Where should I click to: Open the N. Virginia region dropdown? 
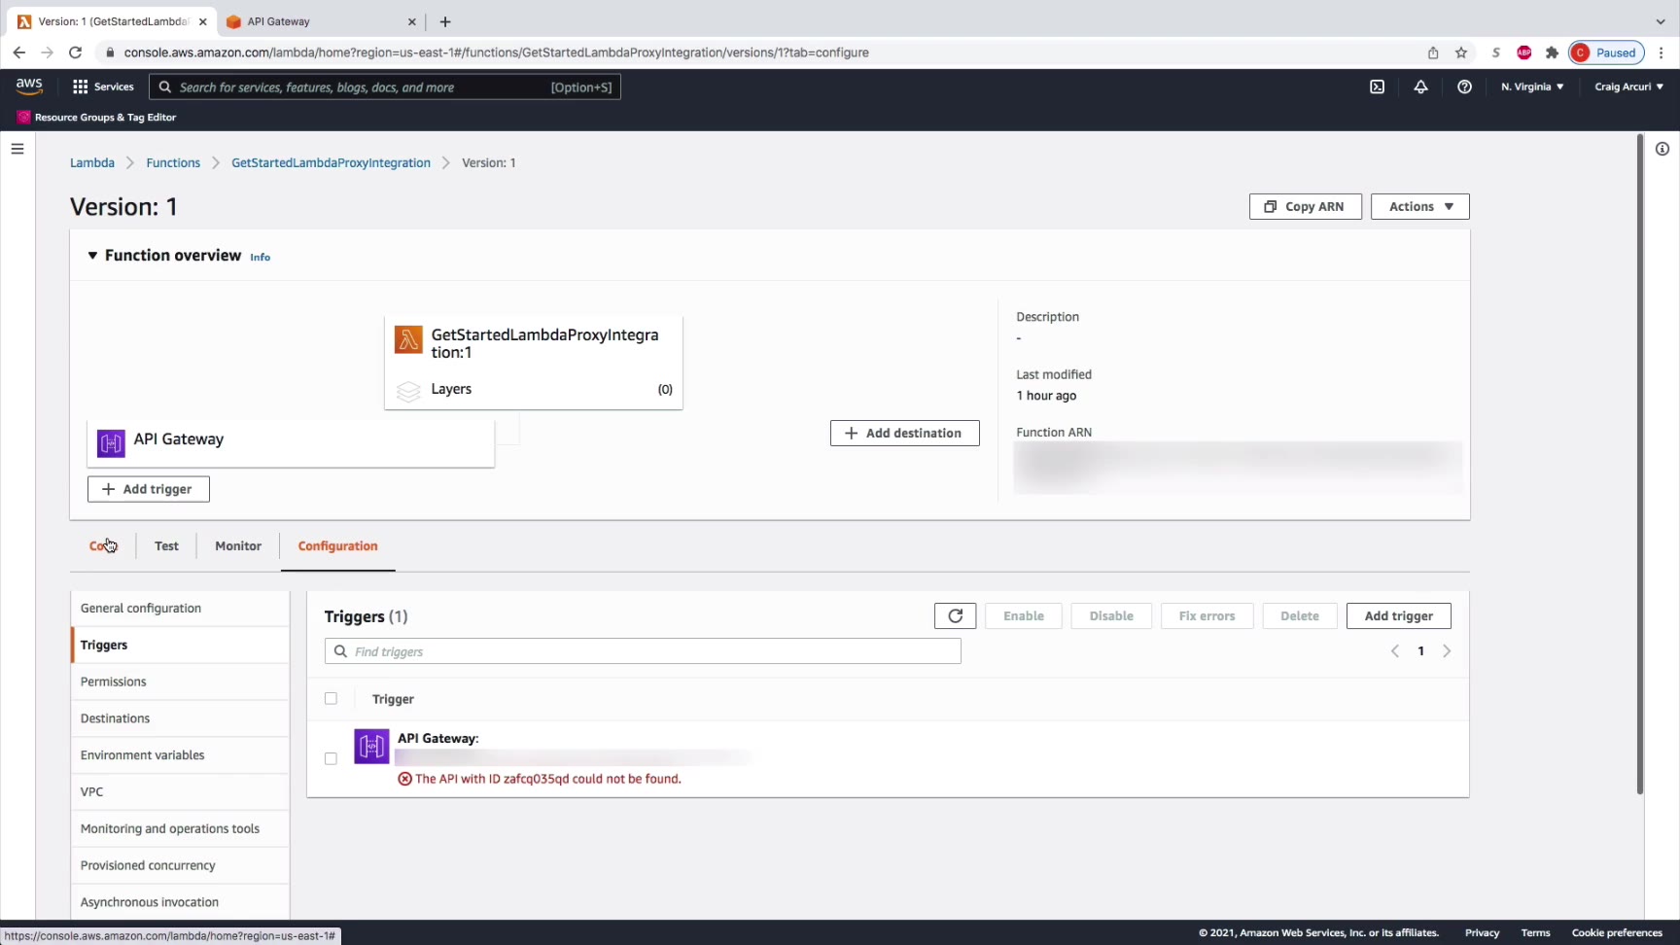1532,87
